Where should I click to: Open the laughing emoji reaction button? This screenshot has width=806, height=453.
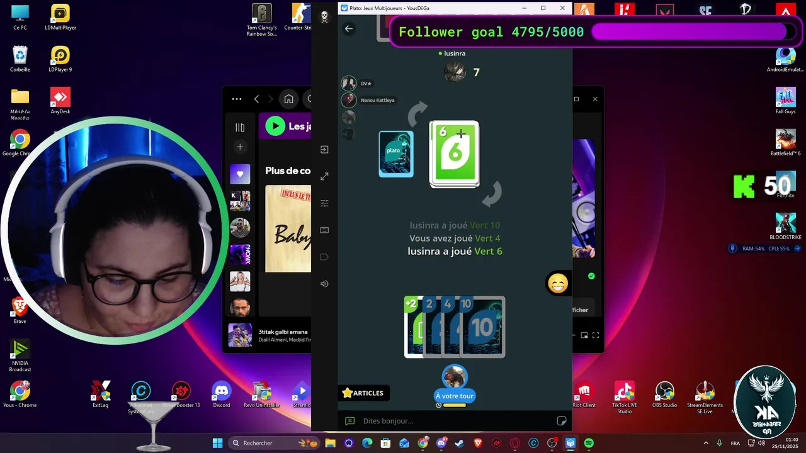[558, 284]
